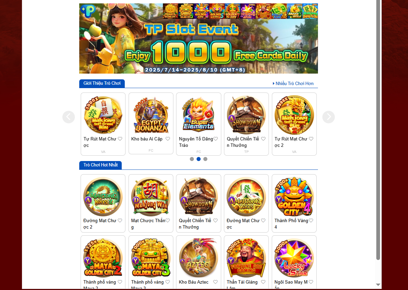Go back with left carousel arrow
The image size is (408, 290).
click(x=68, y=117)
